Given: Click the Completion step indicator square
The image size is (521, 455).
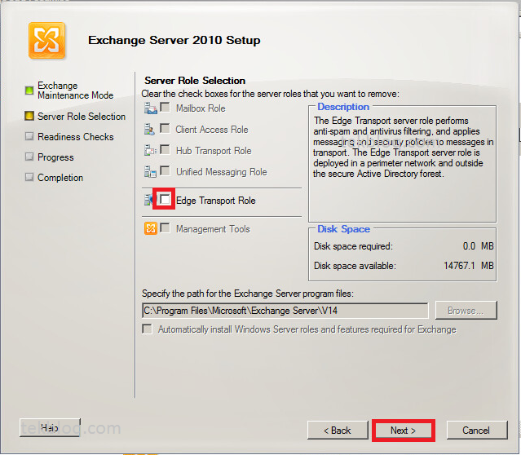Looking at the screenshot, I should 29,177.
